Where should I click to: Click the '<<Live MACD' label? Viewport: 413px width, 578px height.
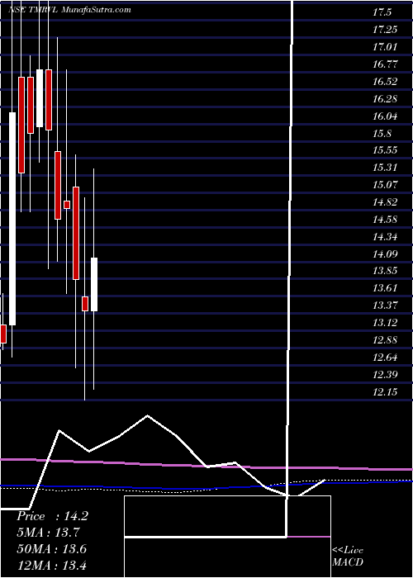pyautogui.click(x=348, y=557)
